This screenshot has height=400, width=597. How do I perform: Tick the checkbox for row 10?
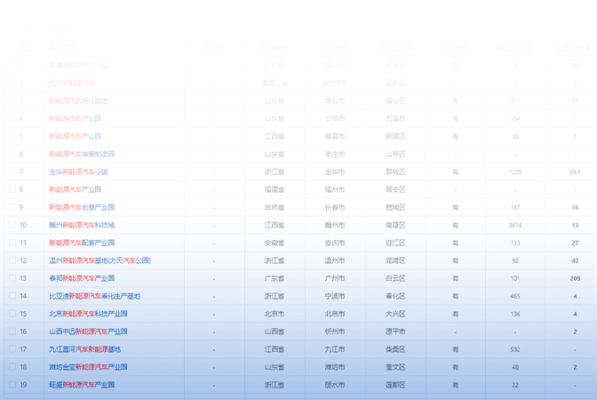12,225
